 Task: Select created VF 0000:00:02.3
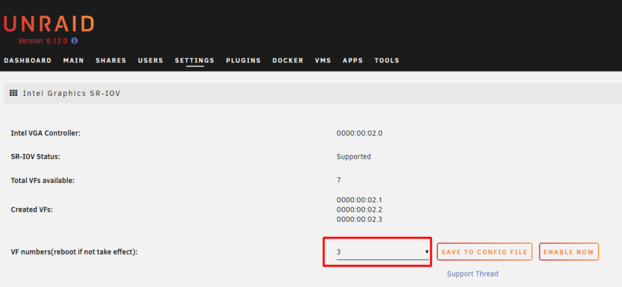[x=359, y=220]
